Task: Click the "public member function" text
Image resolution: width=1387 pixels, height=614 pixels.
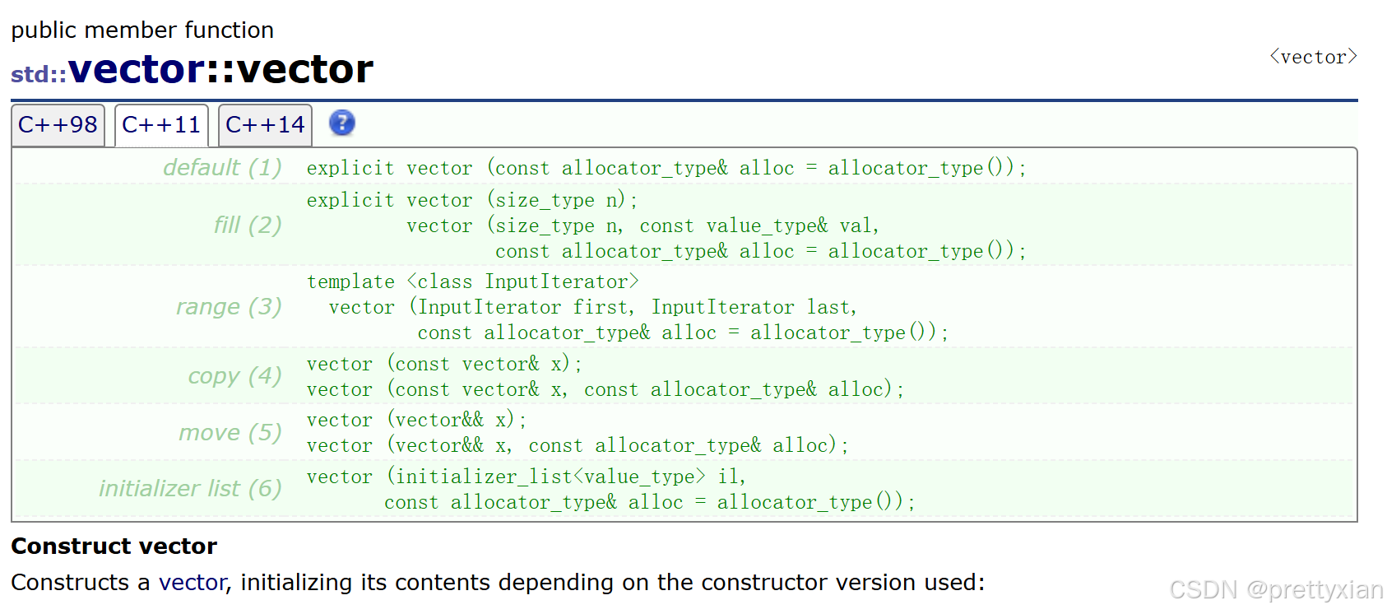Action: pyautogui.click(x=142, y=30)
